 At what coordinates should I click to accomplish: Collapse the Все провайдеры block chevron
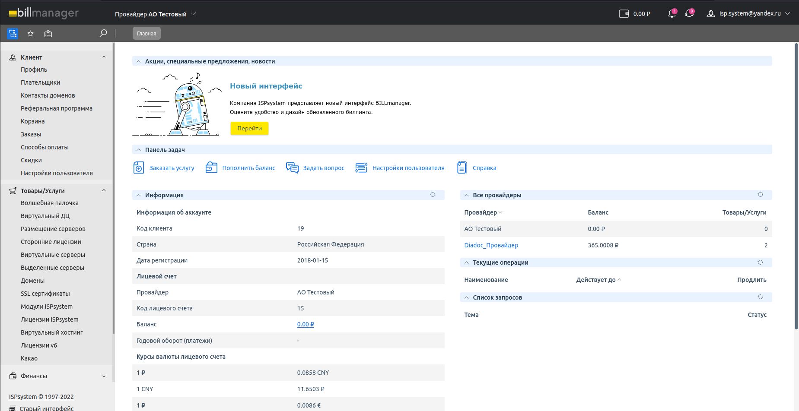(467, 196)
